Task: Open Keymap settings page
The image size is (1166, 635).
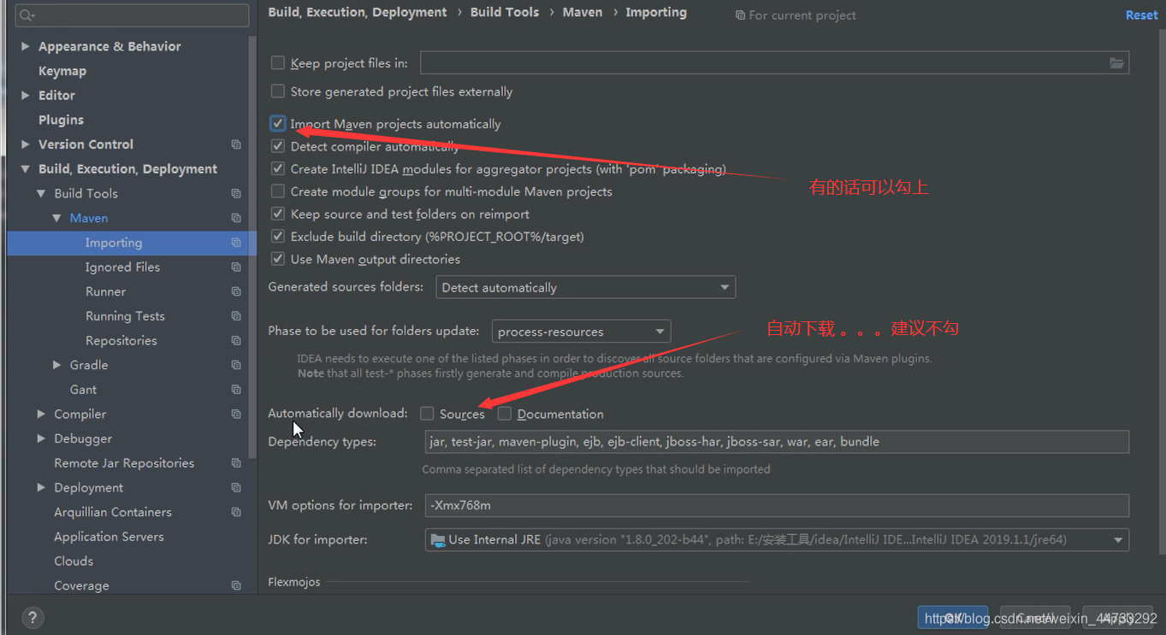Action: (62, 71)
